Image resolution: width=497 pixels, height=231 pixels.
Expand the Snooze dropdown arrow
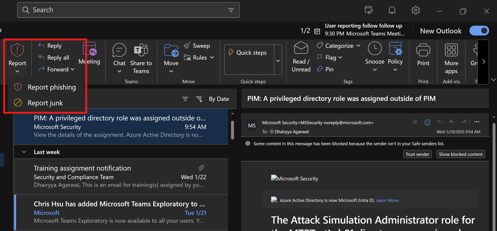point(375,70)
